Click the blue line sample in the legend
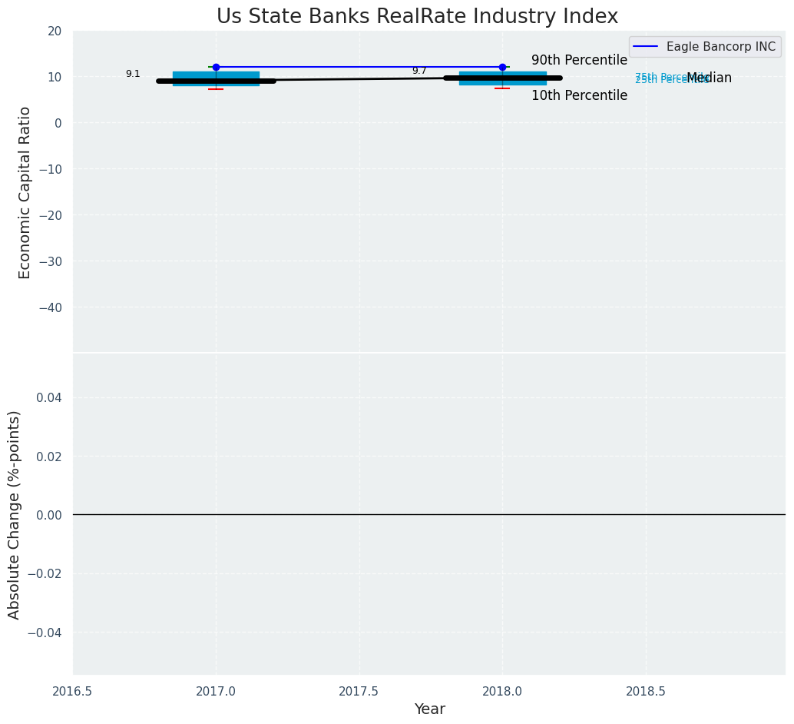Viewport: 794px width, 724px height. tap(647, 47)
